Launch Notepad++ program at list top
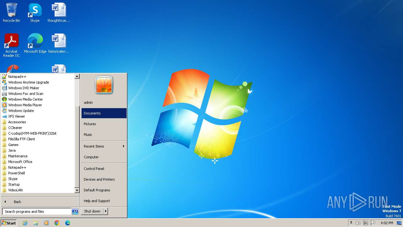 pos(17,77)
